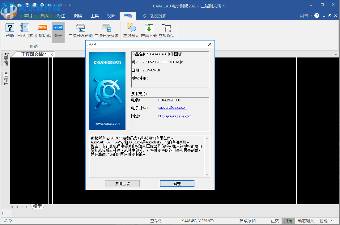Open 产品下载 product download
Viewport: 340px width, 225px height.
point(149,31)
